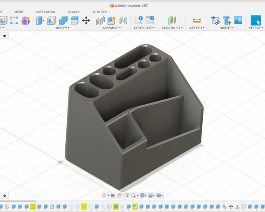Click the bottom-left comments dot button
265x212 pixels.
point(4,196)
